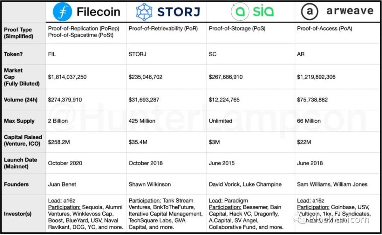Image resolution: width=382 pixels, height=235 pixels.
Task: Click the green Sia circle logo
Action: pyautogui.click(x=240, y=12)
